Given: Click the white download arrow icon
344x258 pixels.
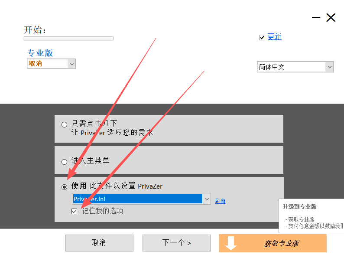Looking at the screenshot, I should 231,243.
